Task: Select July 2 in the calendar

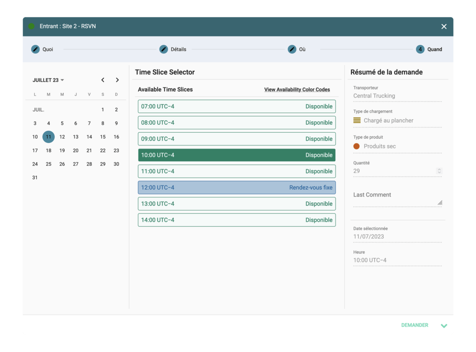Action: click(x=116, y=110)
